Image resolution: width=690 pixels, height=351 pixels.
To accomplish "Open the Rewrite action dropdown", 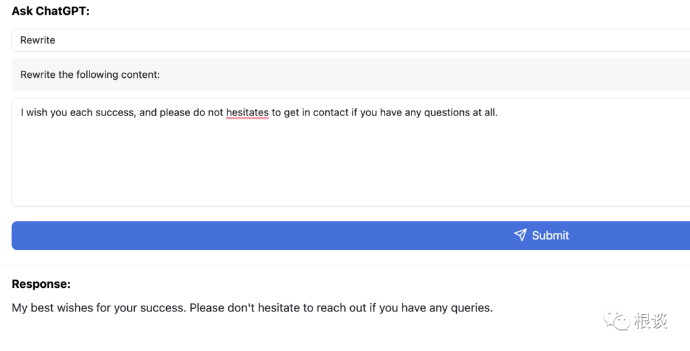I will [x=350, y=40].
